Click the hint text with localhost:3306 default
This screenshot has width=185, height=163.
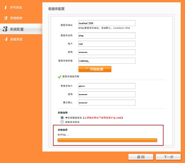pyautogui.click(x=104, y=28)
